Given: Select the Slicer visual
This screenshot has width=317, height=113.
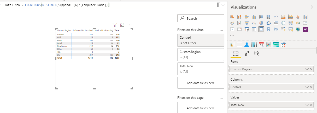Looking at the screenshot, I should [246, 29].
